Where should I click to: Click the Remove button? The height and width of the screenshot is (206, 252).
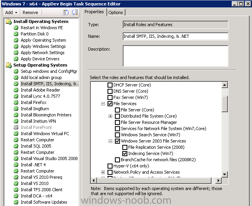(30, 12)
